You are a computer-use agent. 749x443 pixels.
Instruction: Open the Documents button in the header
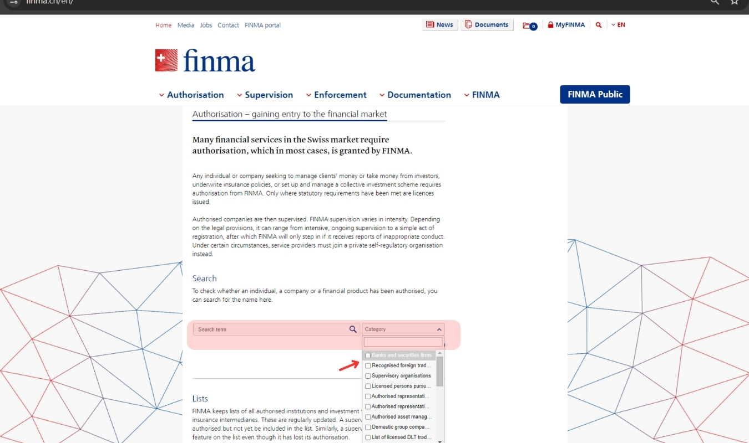coord(487,25)
